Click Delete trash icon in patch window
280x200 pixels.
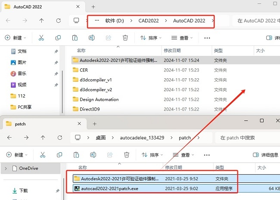(127, 155)
